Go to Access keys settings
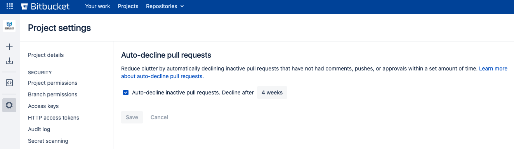The image size is (514, 149). [x=43, y=106]
